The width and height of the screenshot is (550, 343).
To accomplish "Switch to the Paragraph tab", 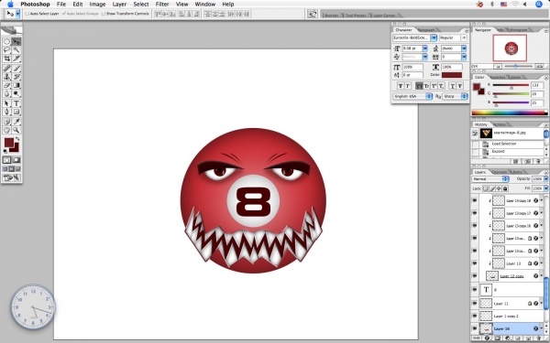I will point(426,30).
